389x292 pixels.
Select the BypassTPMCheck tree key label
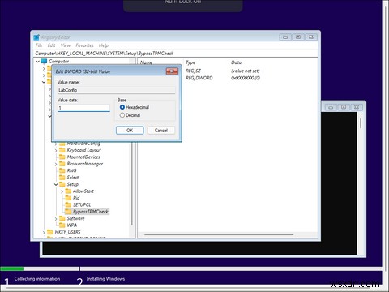[91, 212]
